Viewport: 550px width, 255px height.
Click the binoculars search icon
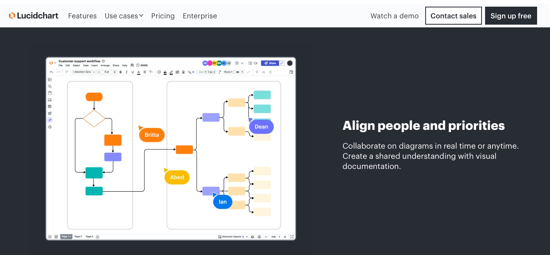tap(132, 65)
